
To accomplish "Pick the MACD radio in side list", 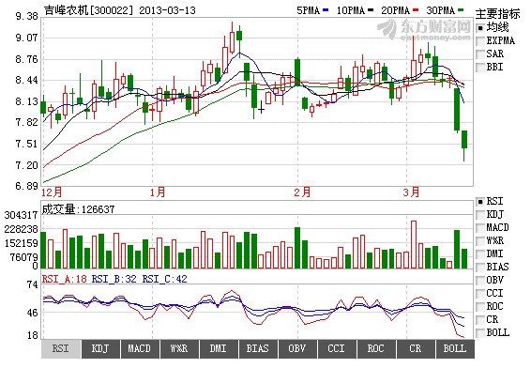I will 480,228.
